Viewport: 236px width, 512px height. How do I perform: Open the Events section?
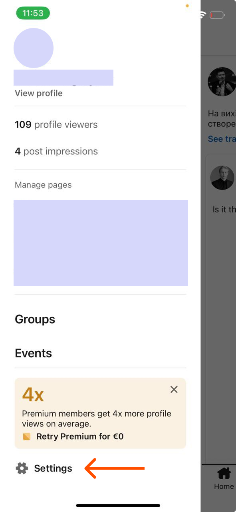point(33,353)
